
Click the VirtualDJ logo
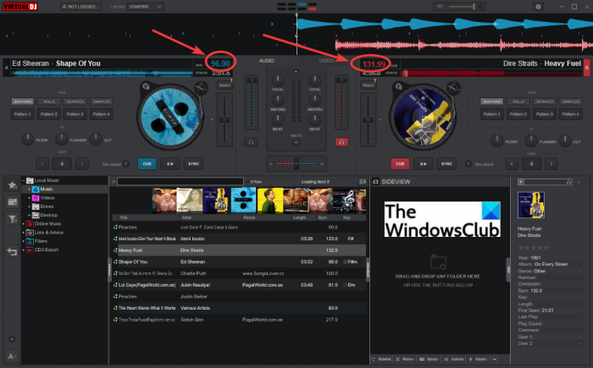click(x=20, y=7)
